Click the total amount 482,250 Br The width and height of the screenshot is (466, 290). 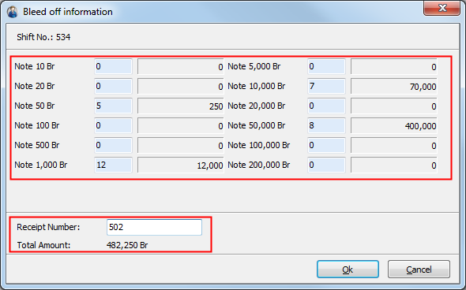pos(127,245)
